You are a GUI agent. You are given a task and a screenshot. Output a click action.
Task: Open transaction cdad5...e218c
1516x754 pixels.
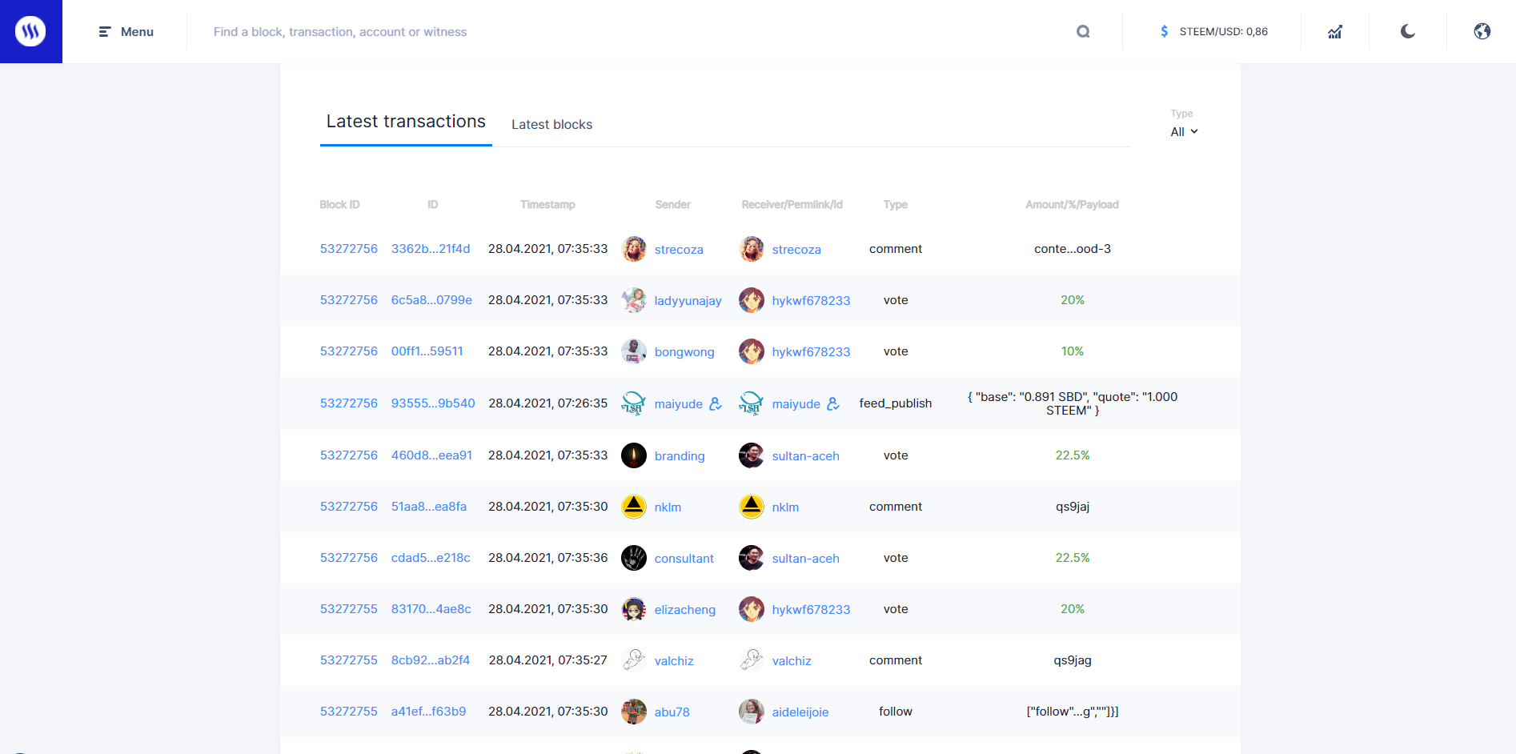click(x=431, y=558)
